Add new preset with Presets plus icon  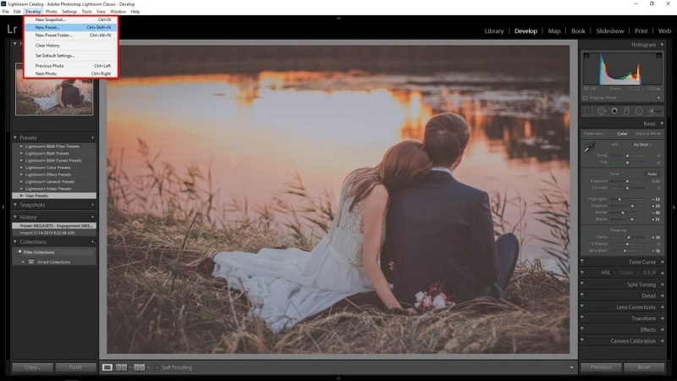[92, 137]
